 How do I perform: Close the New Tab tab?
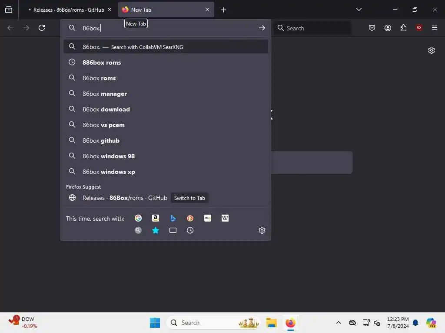pyautogui.click(x=207, y=10)
